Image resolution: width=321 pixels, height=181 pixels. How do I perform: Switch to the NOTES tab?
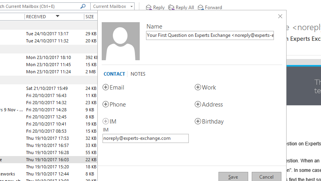[138, 74]
